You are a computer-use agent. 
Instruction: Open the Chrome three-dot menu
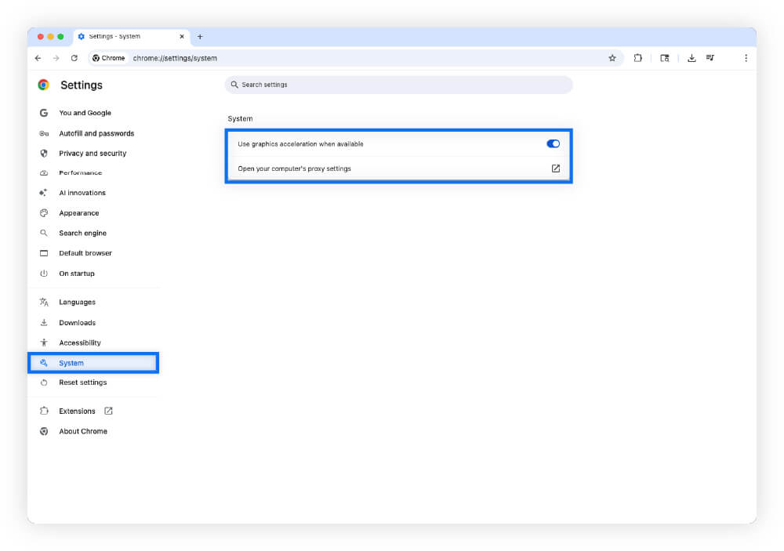[x=746, y=57]
